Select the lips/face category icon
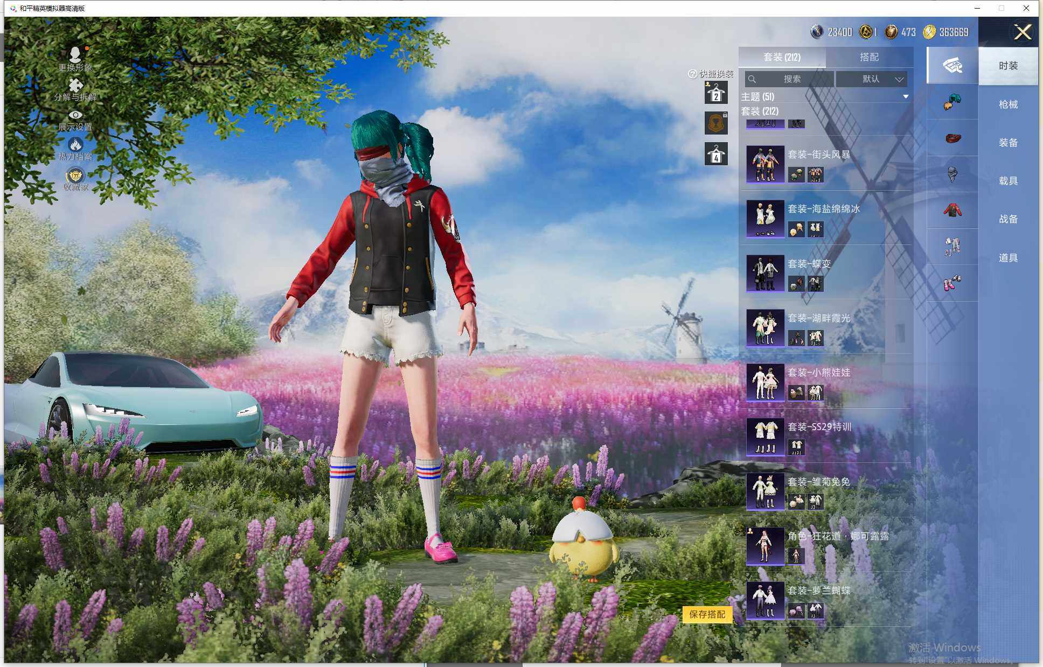Screen dimensions: 1043x667 952,138
